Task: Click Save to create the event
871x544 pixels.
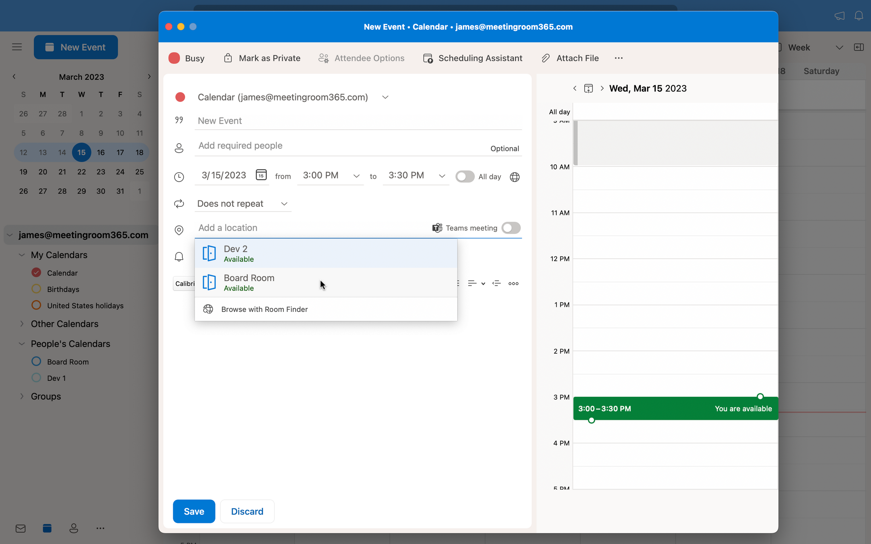Action: (x=194, y=511)
